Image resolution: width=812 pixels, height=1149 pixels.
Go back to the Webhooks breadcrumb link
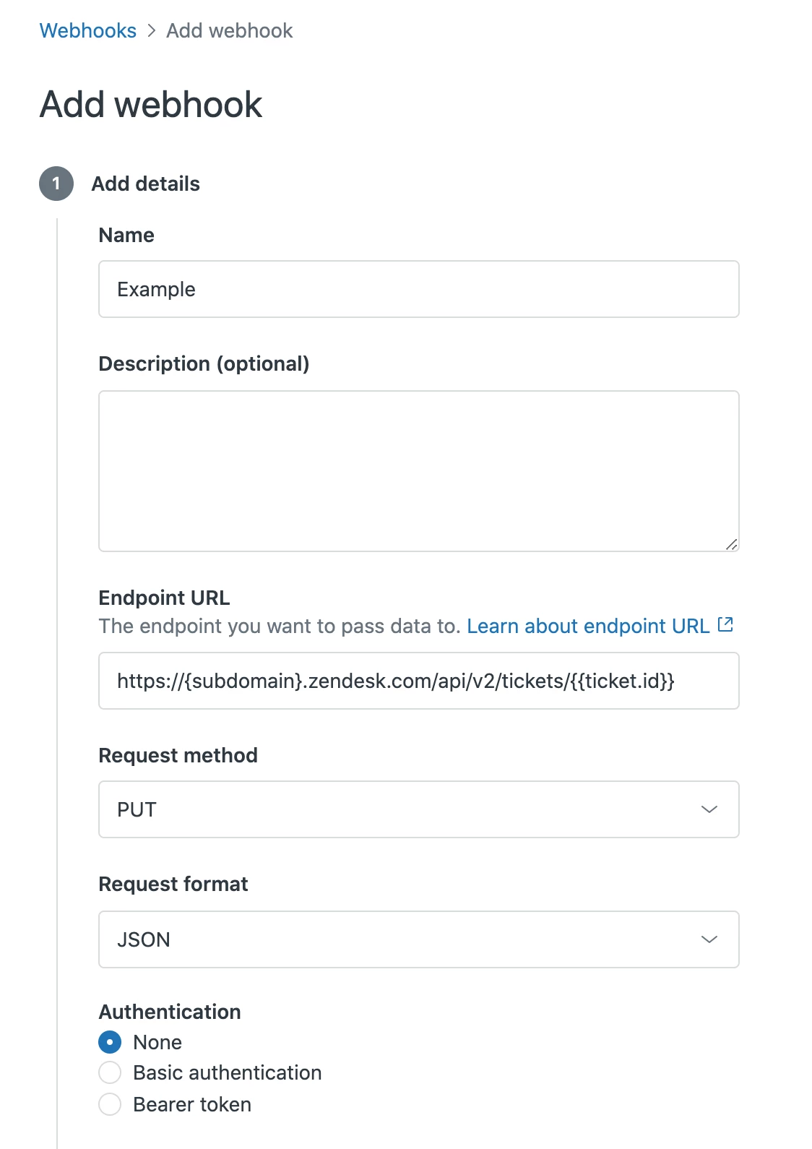click(87, 30)
